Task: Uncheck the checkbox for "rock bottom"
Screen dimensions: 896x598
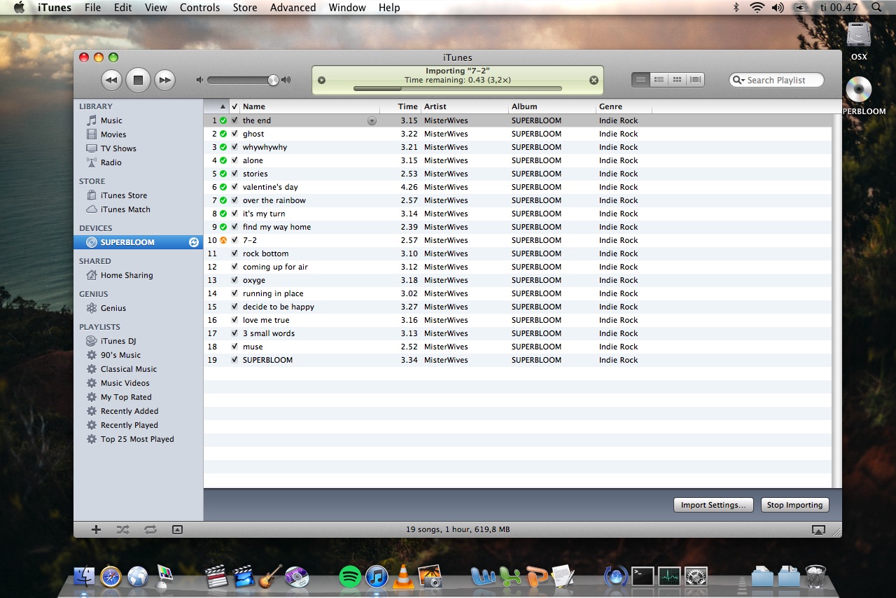Action: [x=234, y=253]
